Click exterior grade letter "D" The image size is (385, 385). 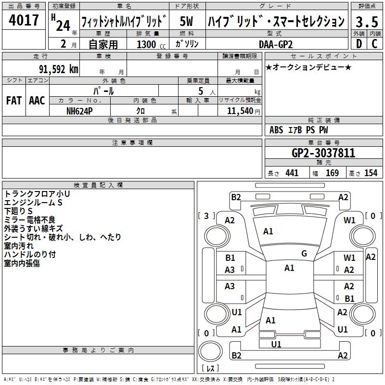[359, 44]
